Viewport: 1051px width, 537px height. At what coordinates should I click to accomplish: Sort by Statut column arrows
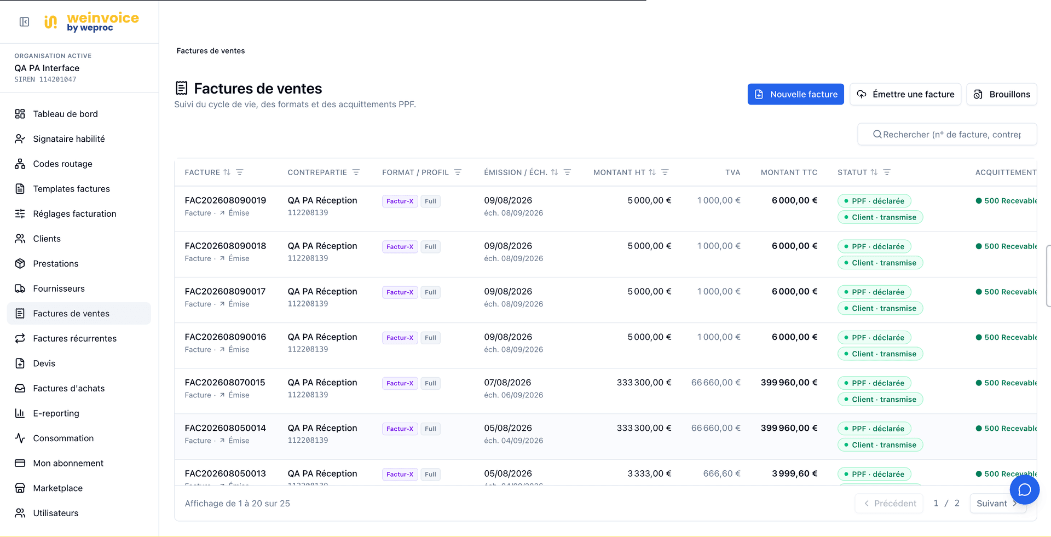(874, 172)
